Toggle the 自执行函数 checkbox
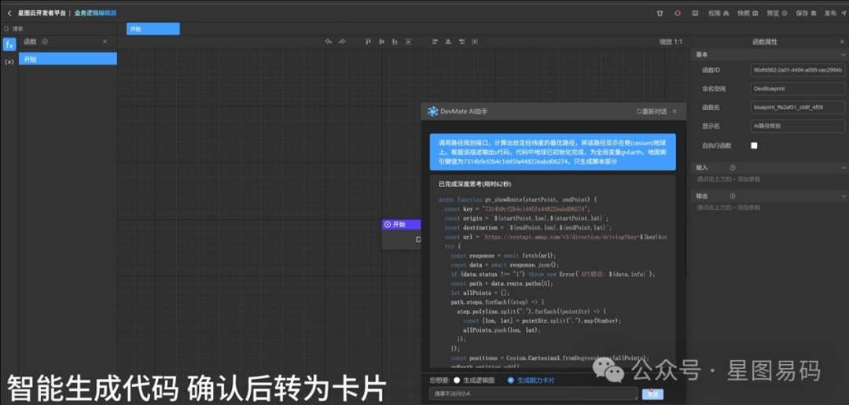Image resolution: width=849 pixels, height=405 pixels. tap(754, 145)
